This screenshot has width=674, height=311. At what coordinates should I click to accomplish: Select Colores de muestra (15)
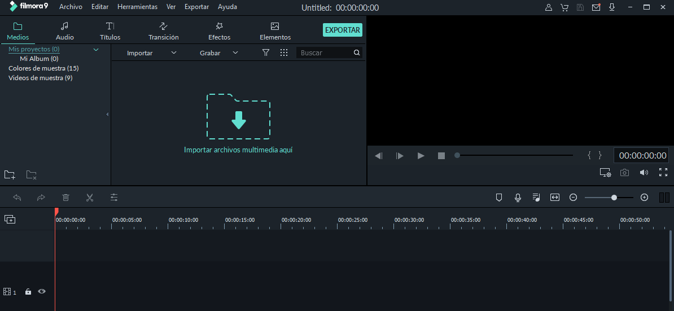[x=43, y=68]
